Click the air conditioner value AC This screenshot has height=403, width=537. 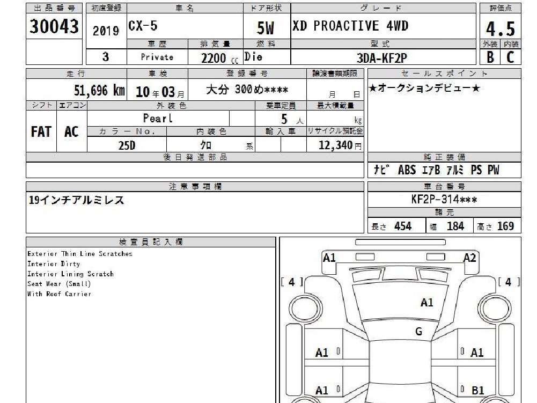pyautogui.click(x=71, y=131)
